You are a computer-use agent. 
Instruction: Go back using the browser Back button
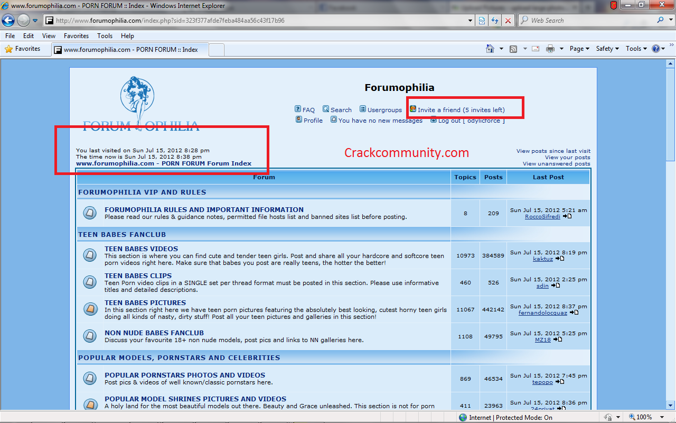pyautogui.click(x=8, y=21)
